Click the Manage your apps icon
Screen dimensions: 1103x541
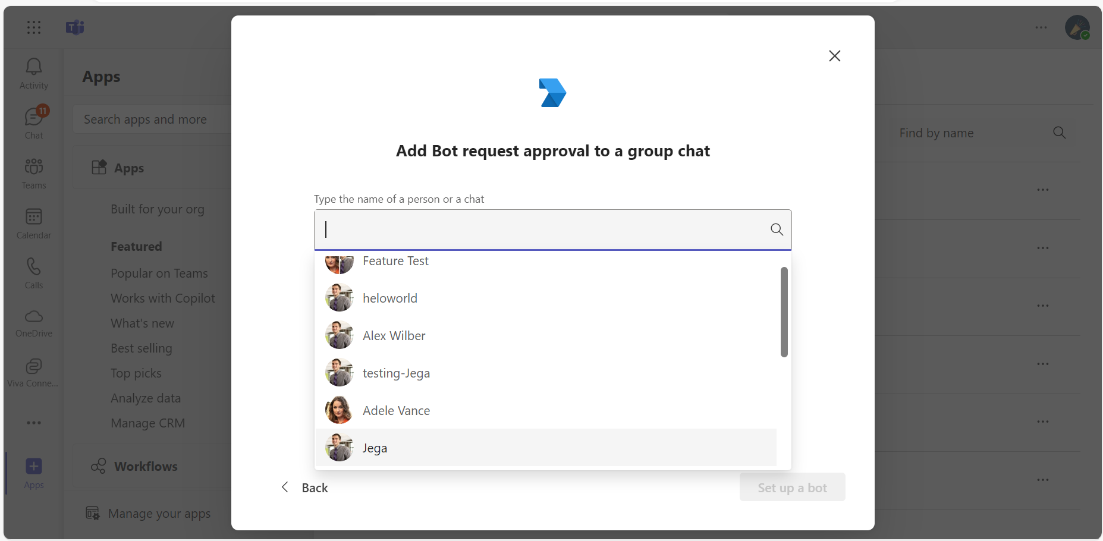click(93, 513)
